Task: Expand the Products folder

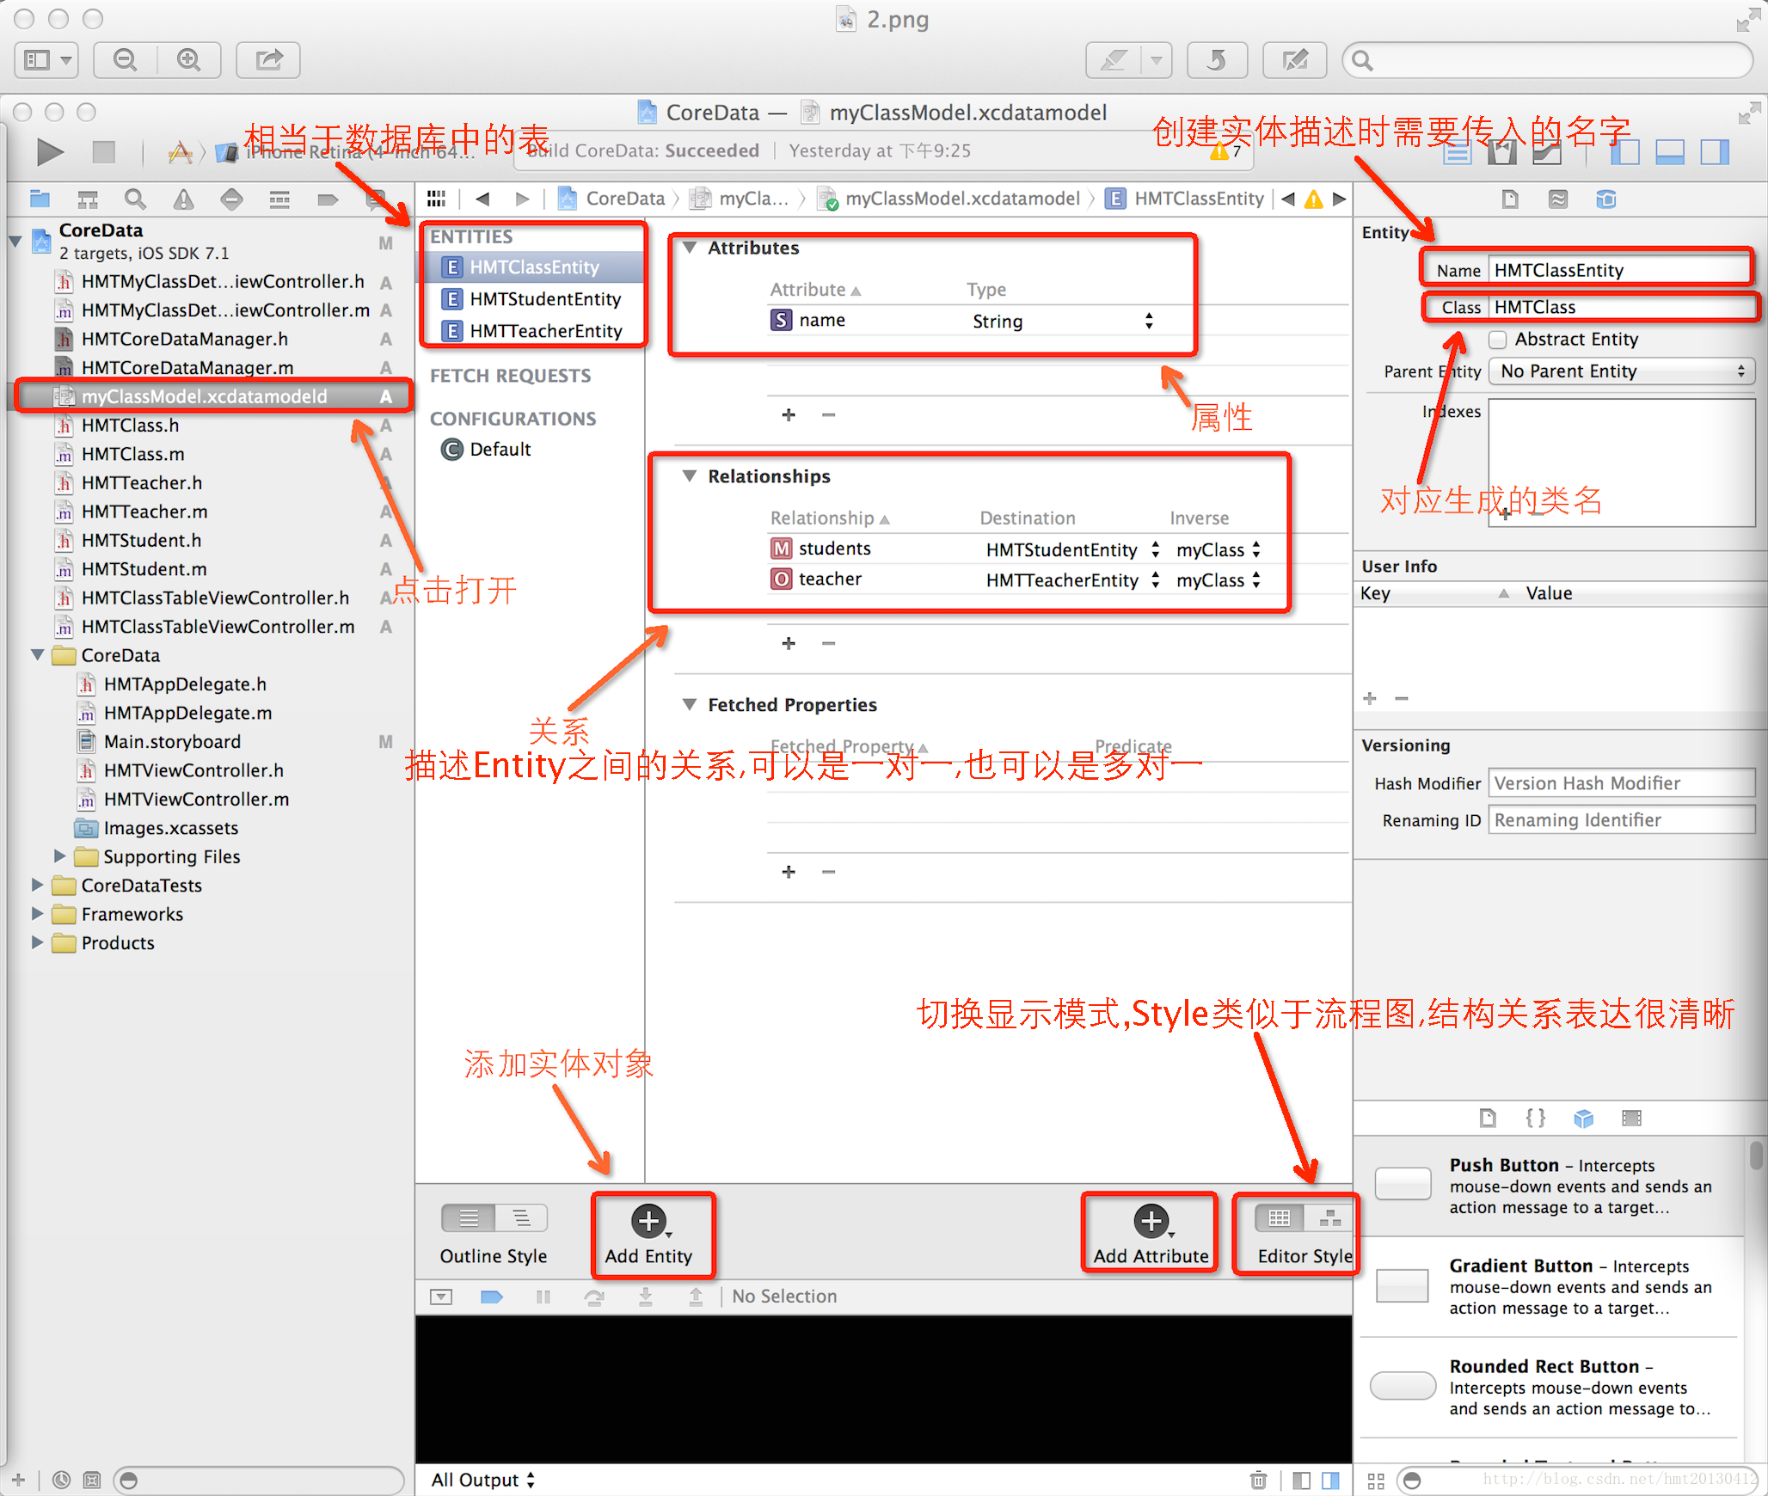Action: 38,942
